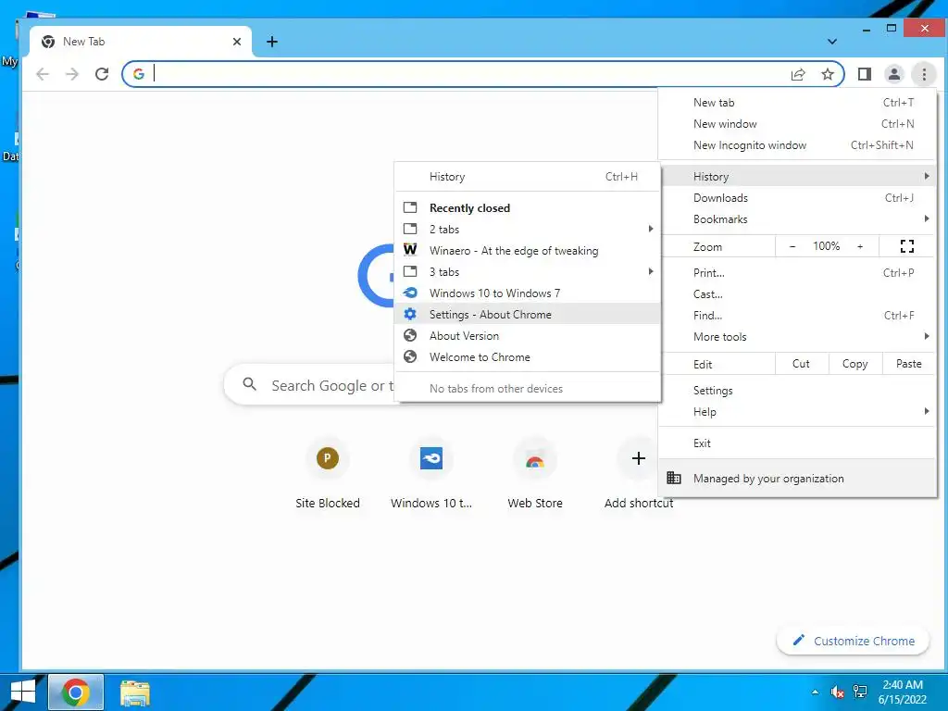This screenshot has width=948, height=711.
Task: Click the share page icon in address bar
Action: point(798,74)
